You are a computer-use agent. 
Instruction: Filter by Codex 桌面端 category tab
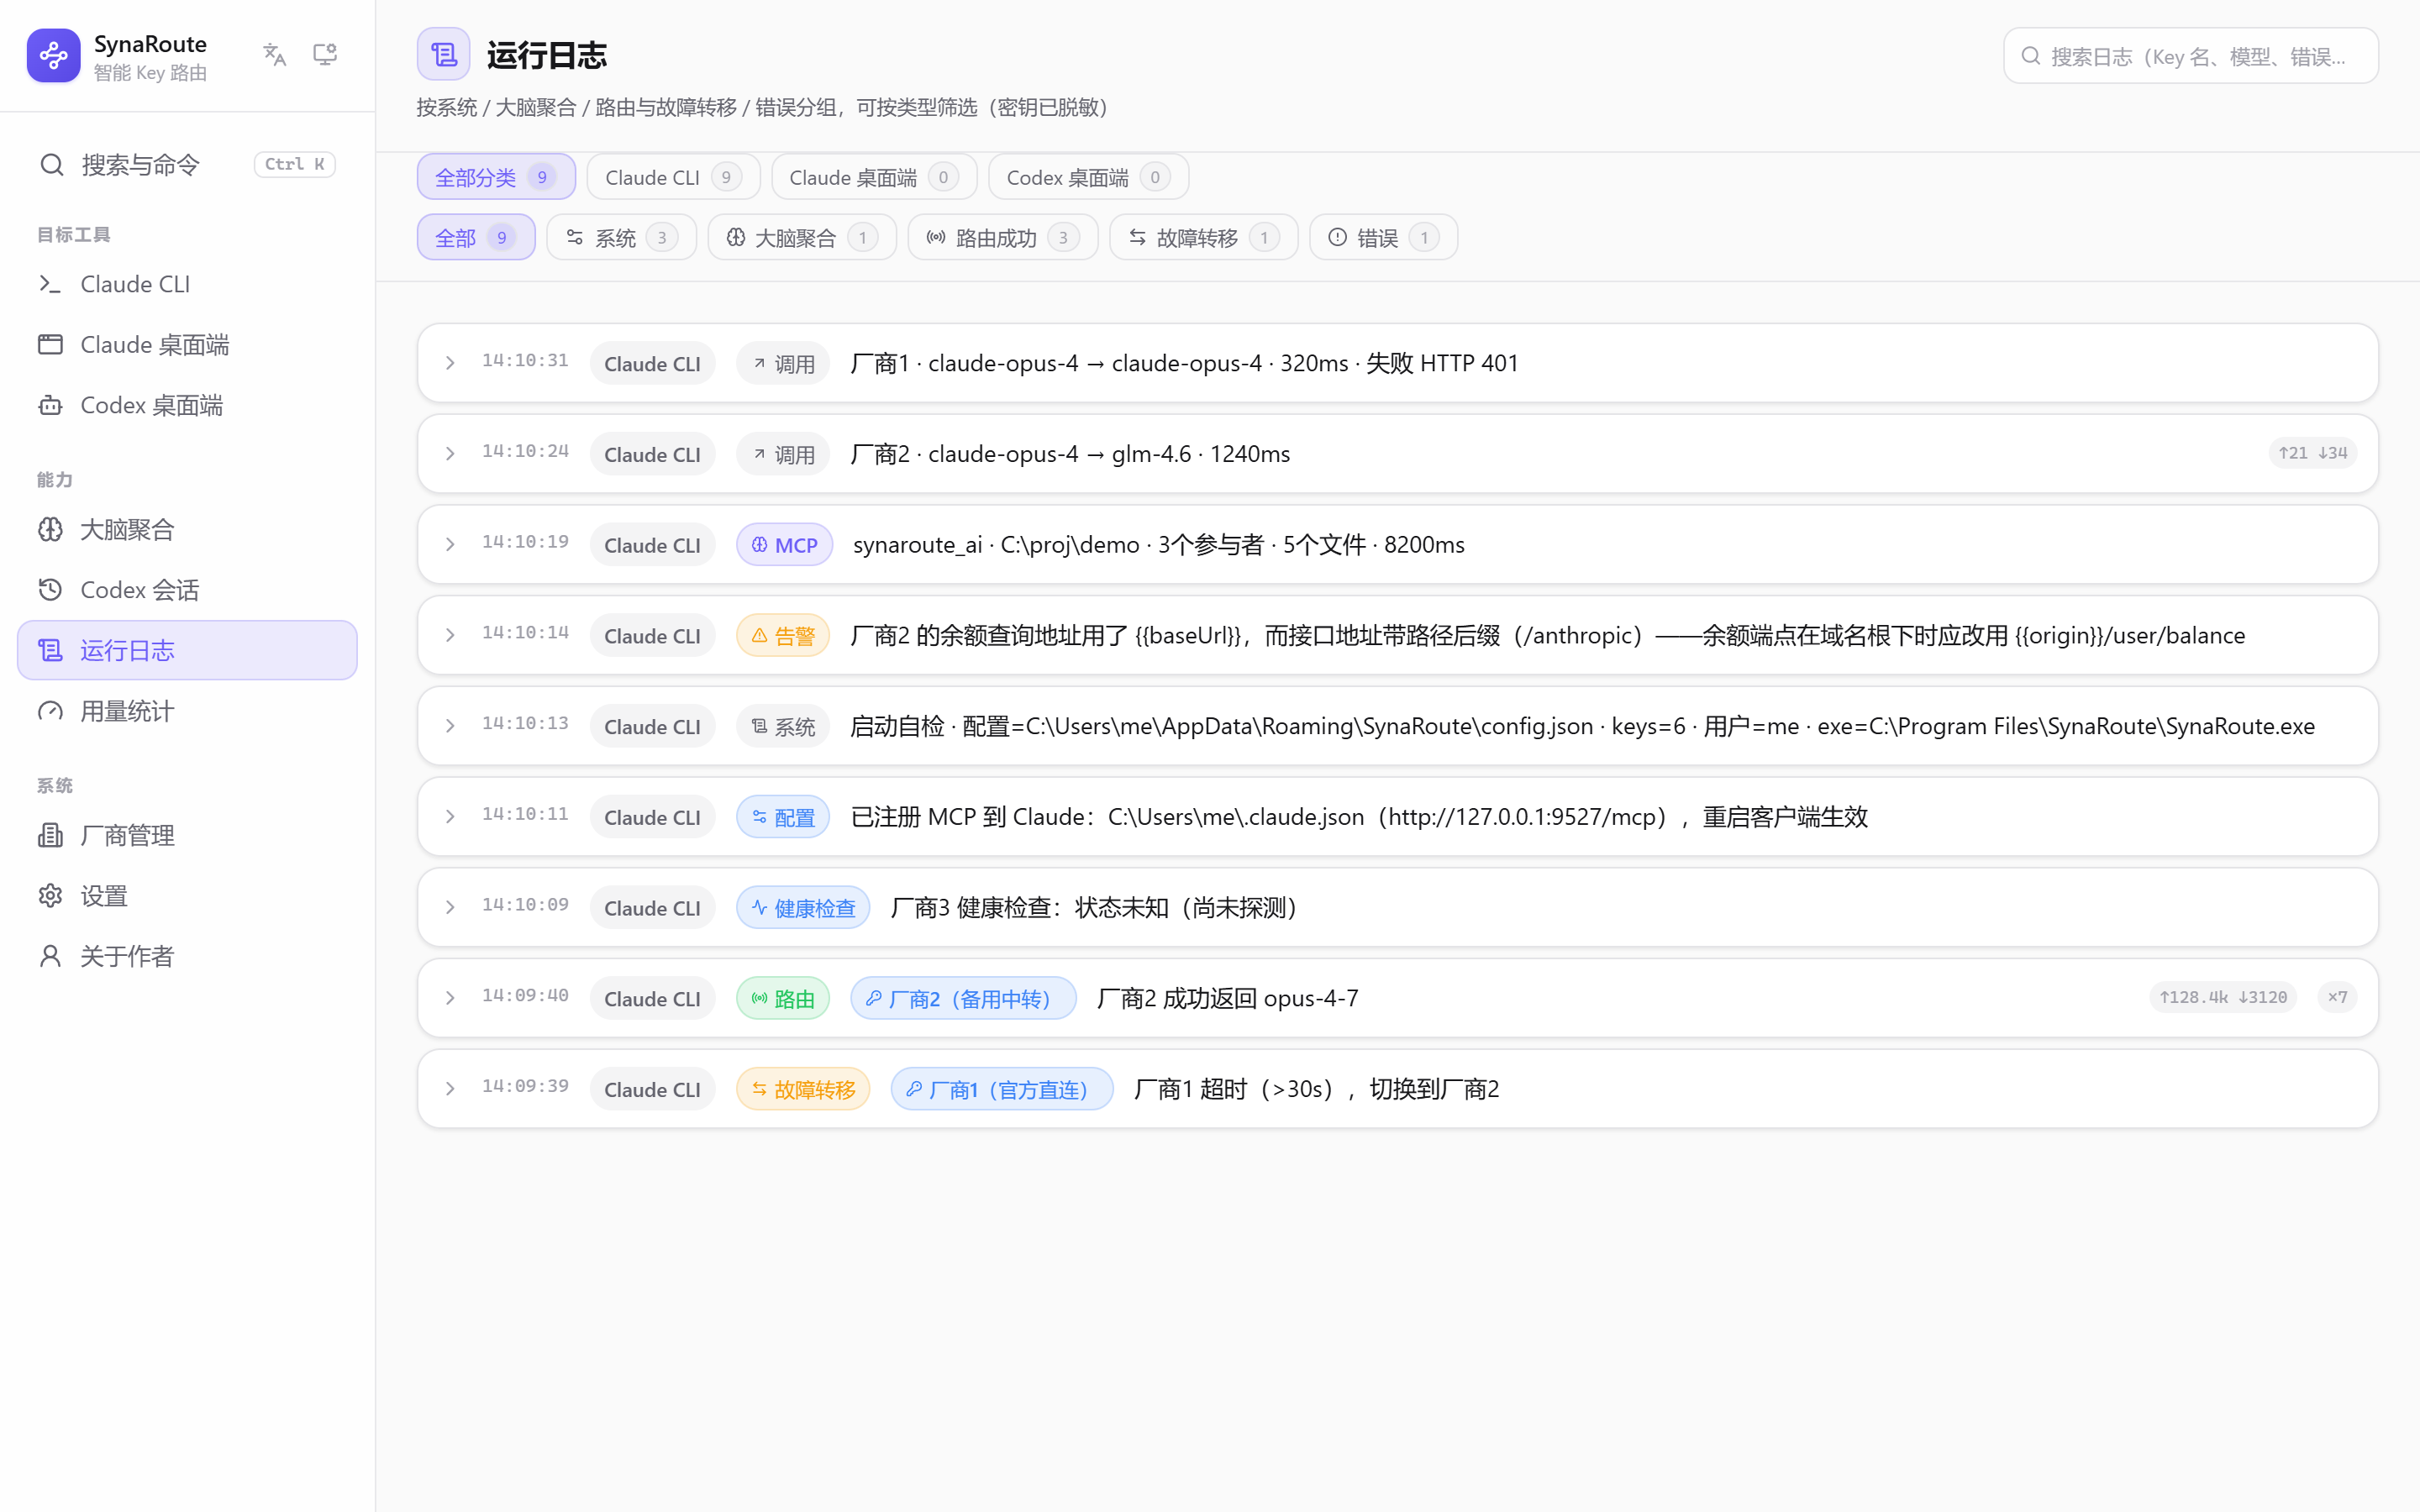tap(1088, 177)
